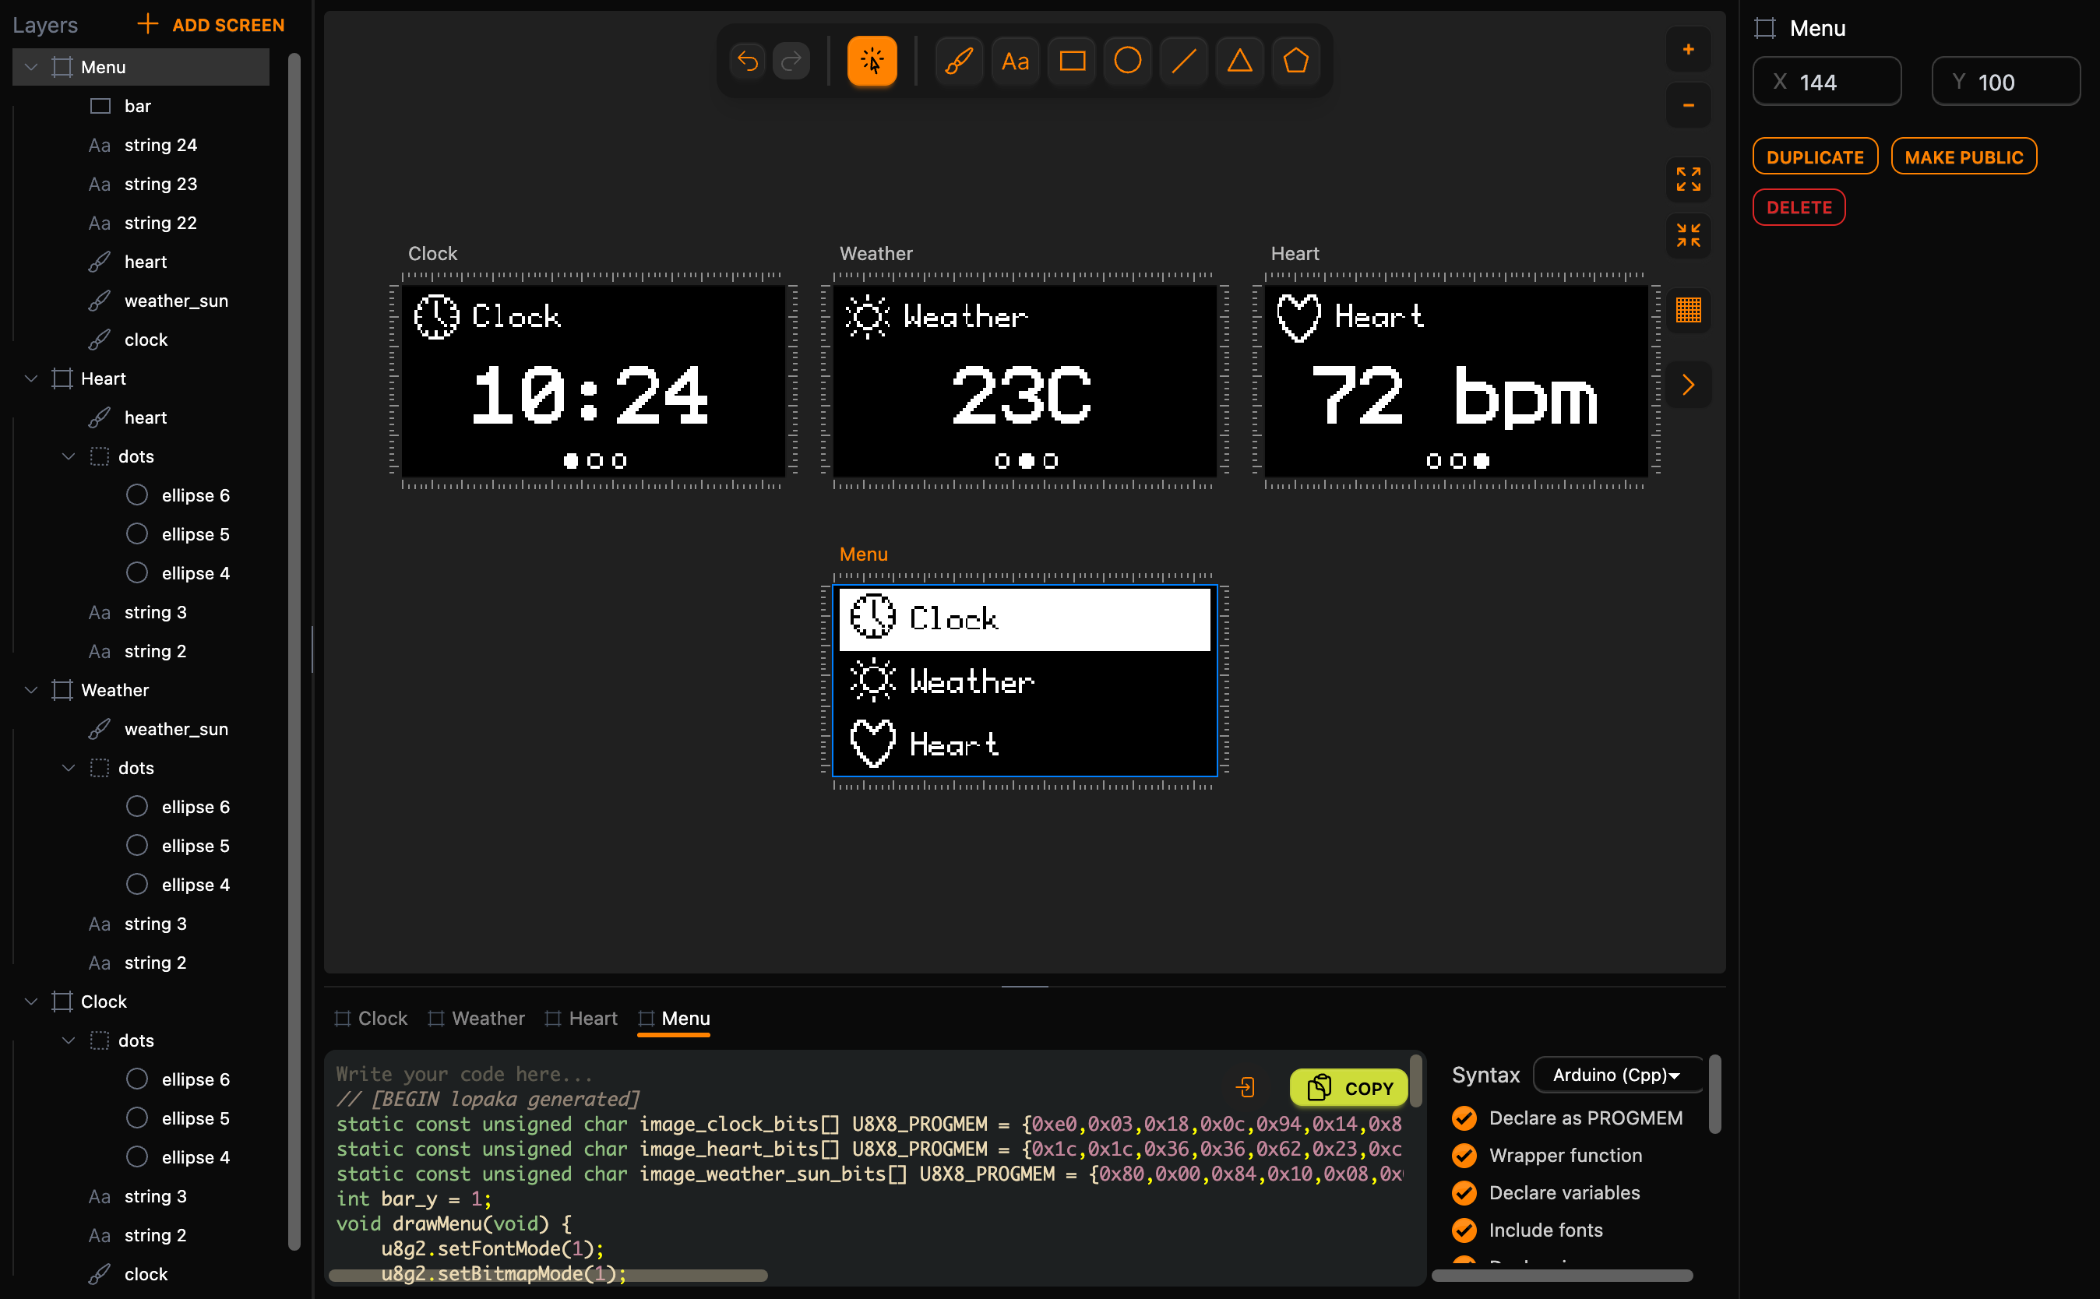Select the rectangle shape tool
The width and height of the screenshot is (2100, 1299).
1072,61
